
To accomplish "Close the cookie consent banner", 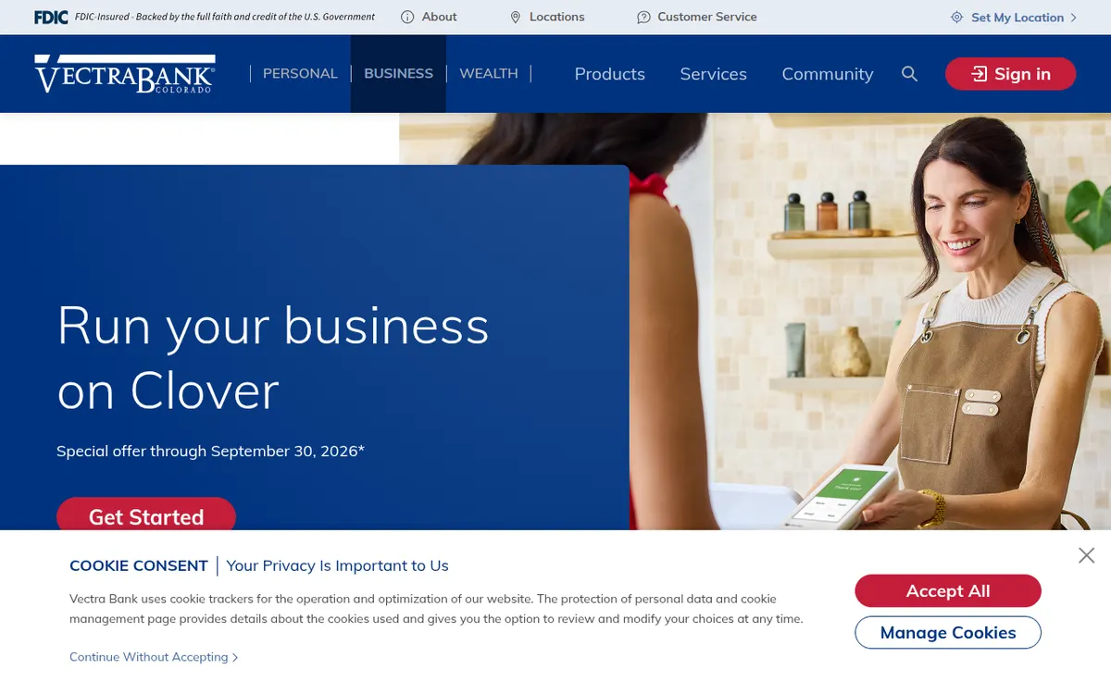I will click(x=1086, y=555).
